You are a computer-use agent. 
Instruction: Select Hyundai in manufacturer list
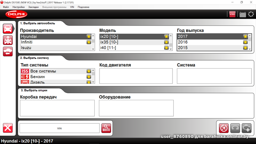point(56,36)
